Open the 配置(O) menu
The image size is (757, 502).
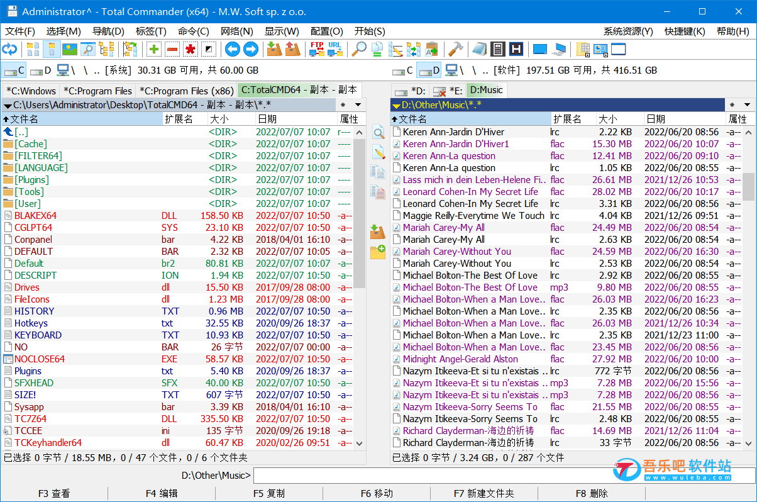click(327, 31)
